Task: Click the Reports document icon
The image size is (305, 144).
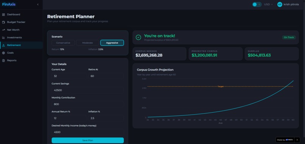Action: [3, 60]
